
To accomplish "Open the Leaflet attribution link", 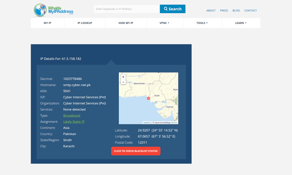I will pos(147,123).
